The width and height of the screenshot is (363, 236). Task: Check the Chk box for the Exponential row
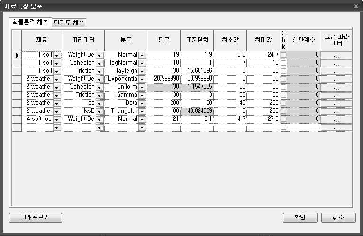pos(283,79)
